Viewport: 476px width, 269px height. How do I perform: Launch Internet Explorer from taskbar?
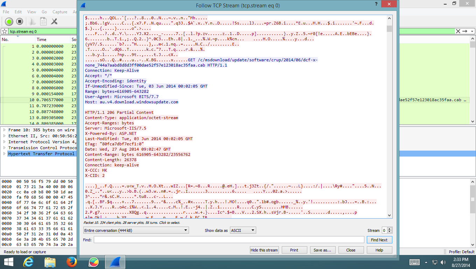[x=28, y=262]
